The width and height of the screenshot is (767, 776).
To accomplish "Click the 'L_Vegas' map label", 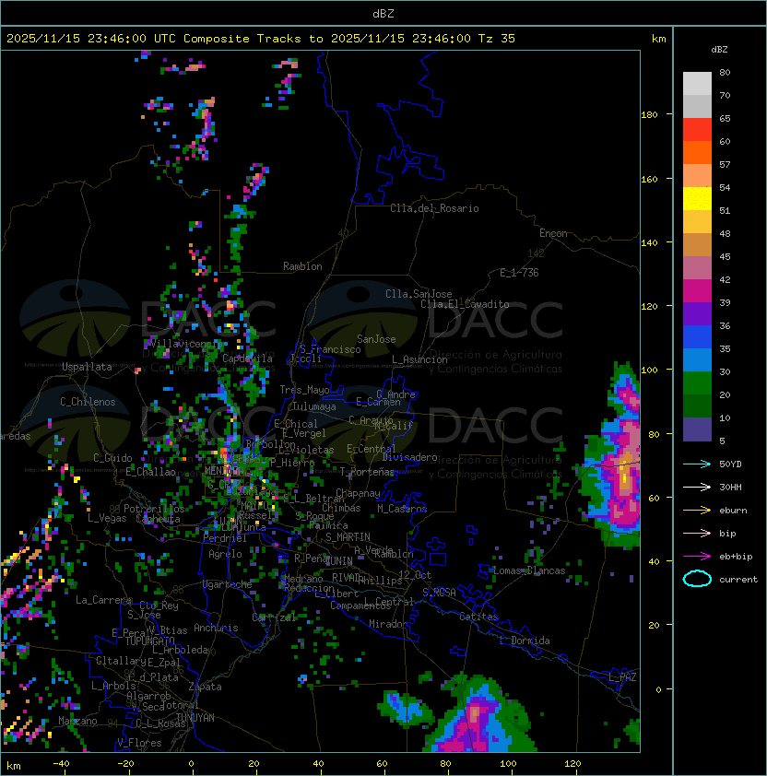I will [x=107, y=518].
